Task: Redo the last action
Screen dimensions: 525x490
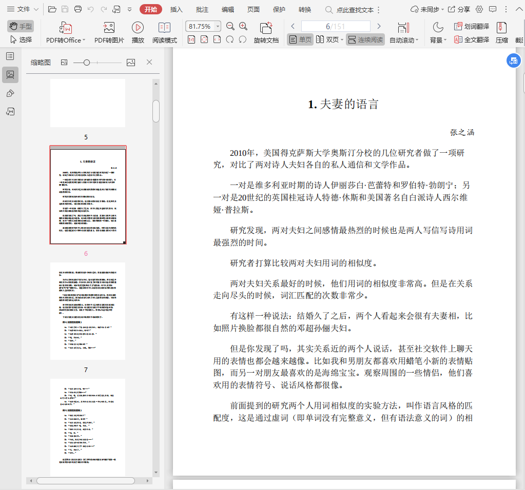Action: point(104,9)
